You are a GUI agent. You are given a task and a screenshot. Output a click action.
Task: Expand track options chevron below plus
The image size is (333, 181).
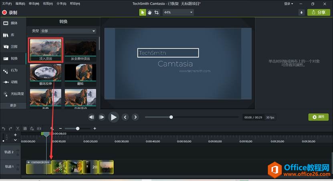(15, 140)
